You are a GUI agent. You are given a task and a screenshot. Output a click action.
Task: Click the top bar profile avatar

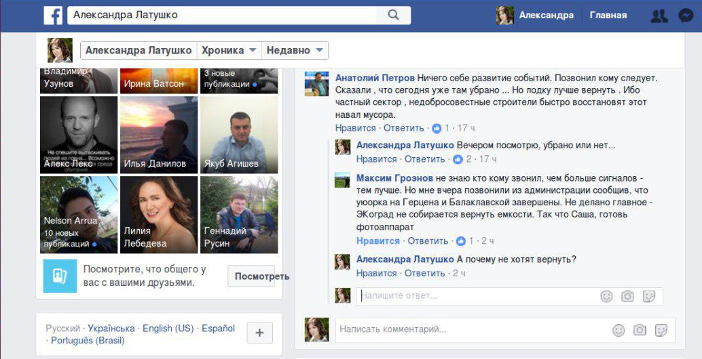point(504,15)
